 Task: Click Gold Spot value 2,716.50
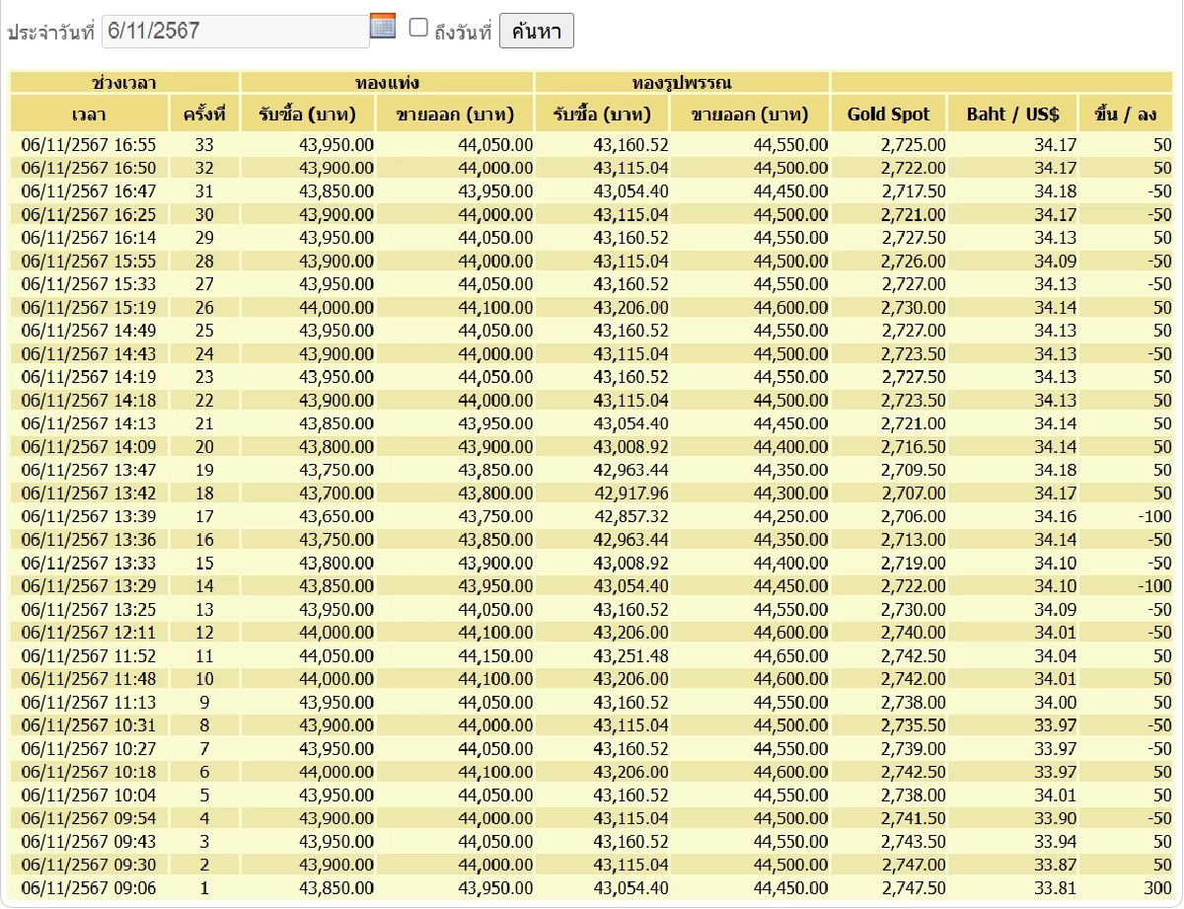[913, 446]
